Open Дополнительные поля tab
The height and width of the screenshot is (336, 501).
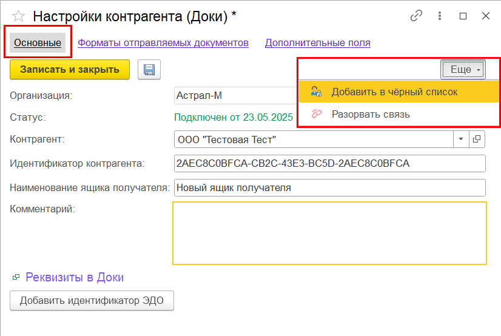[x=318, y=43]
